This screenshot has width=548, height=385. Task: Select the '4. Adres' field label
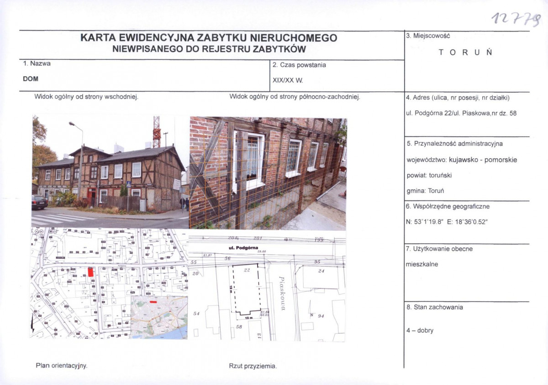458,97
